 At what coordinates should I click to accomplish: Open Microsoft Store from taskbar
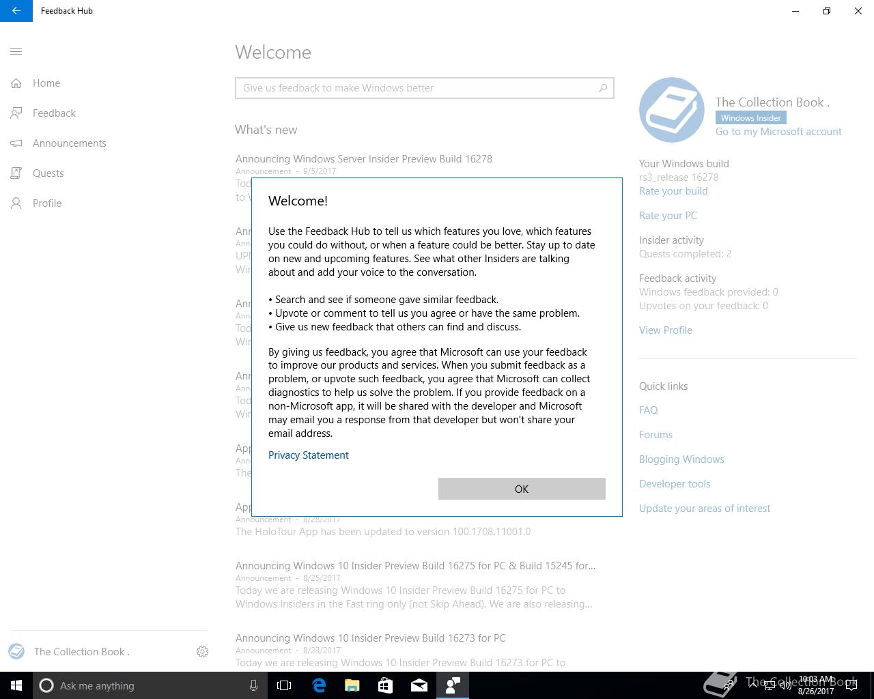point(386,685)
